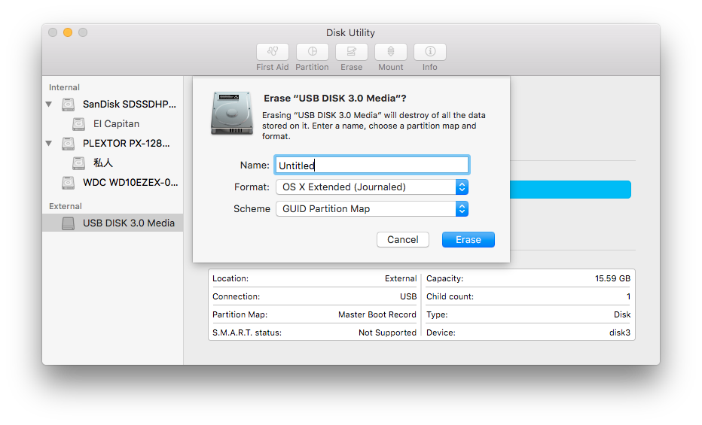Click the hard disk image in Erase dialog
702x425 pixels.
231,113
